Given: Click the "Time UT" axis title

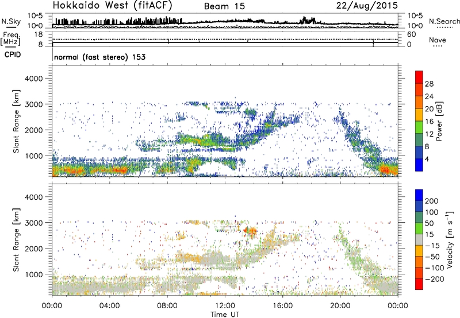Looking at the screenshot, I should tap(225, 315).
